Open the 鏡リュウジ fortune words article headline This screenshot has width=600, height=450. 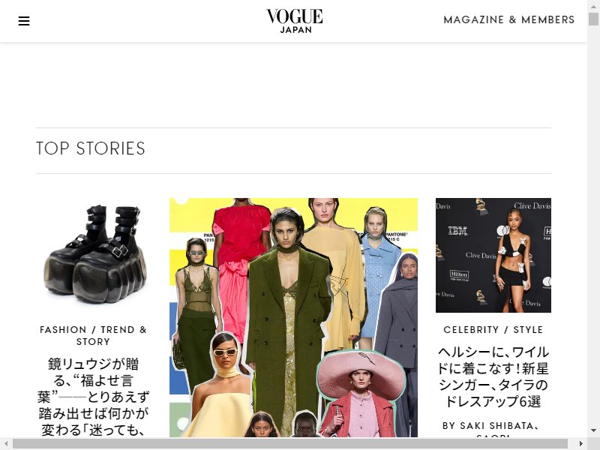[93, 397]
